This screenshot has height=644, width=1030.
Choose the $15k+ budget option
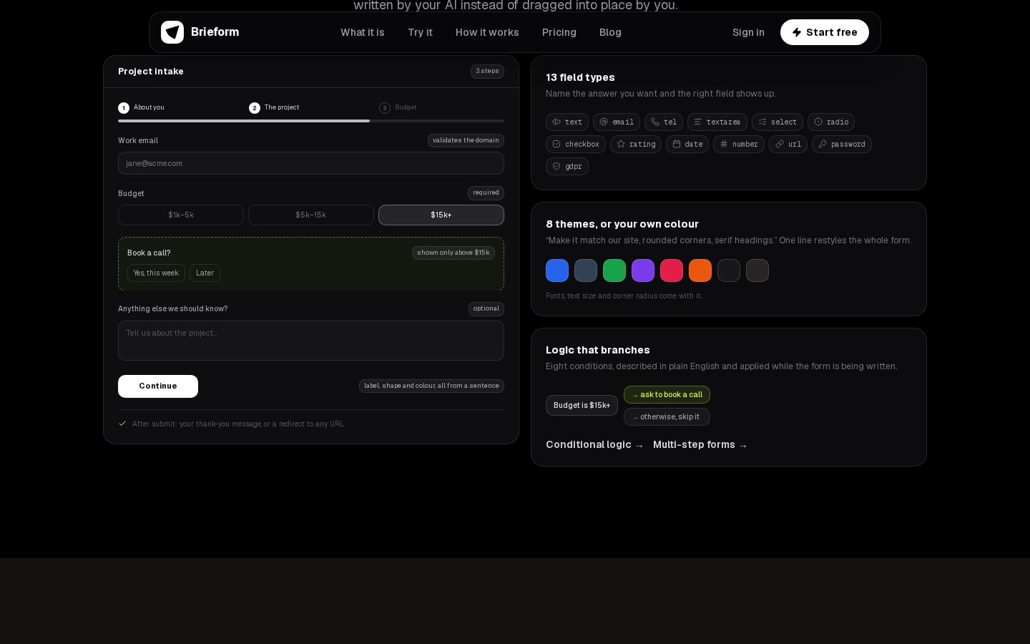coord(441,215)
